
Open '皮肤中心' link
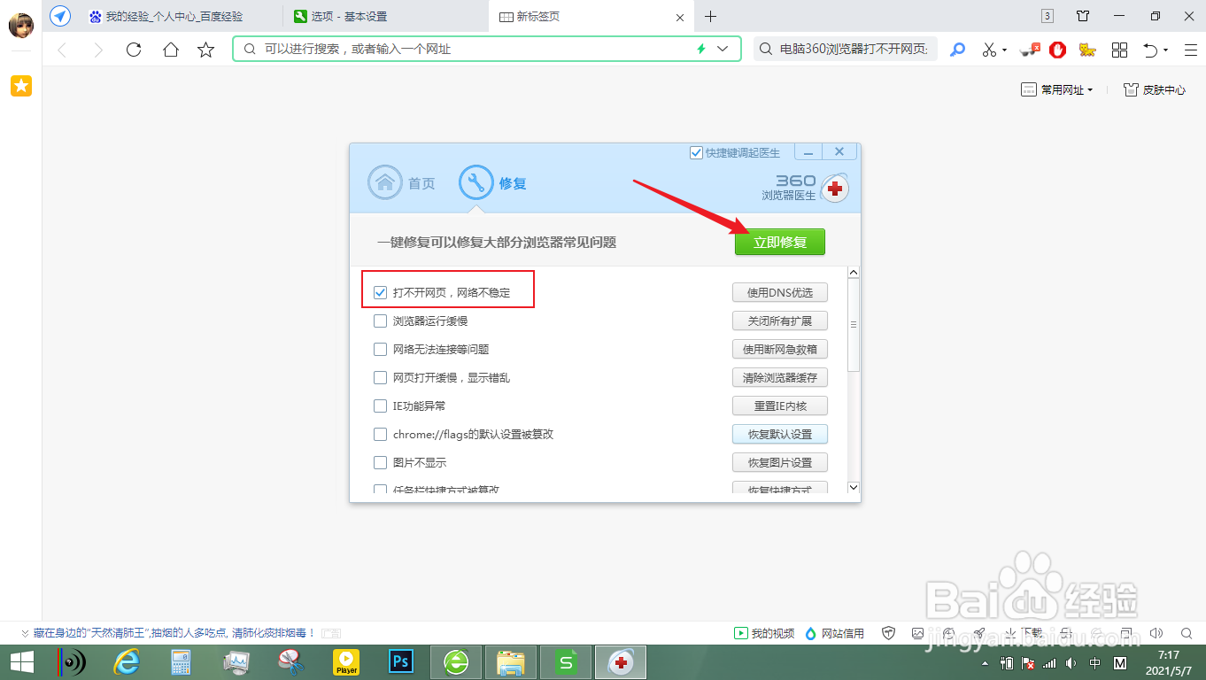1155,89
